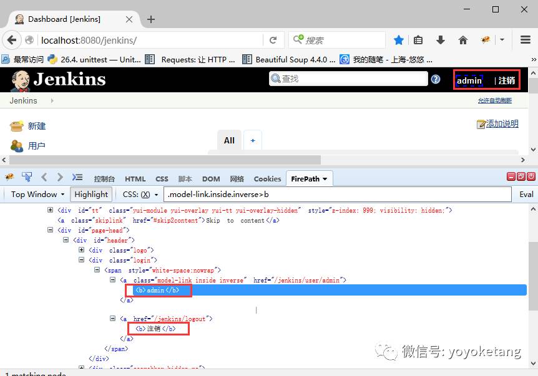Switch to the 控制台 console tab
Image resolution: width=538 pixels, height=376 pixels.
(104, 179)
